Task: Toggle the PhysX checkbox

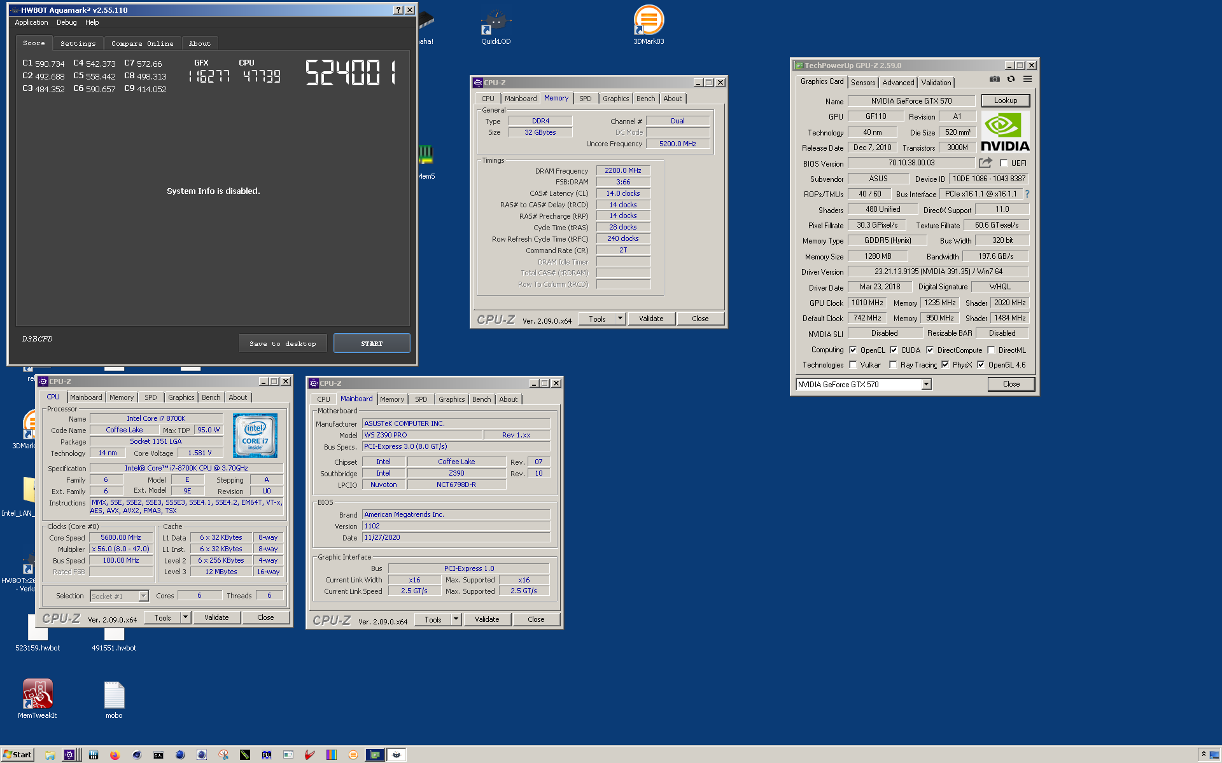Action: [945, 364]
